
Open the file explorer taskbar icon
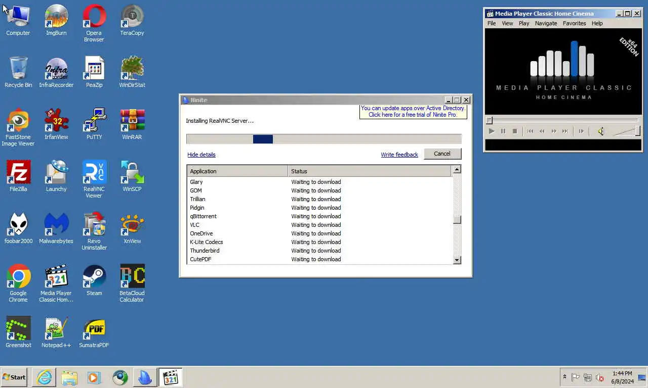[69, 377]
